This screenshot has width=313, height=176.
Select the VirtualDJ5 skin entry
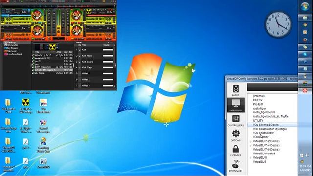point(259,162)
